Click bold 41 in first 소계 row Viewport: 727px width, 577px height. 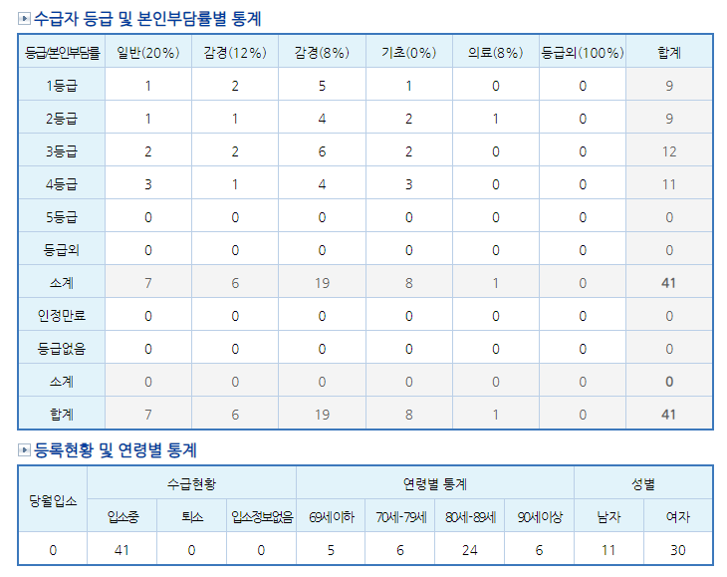pos(669,283)
